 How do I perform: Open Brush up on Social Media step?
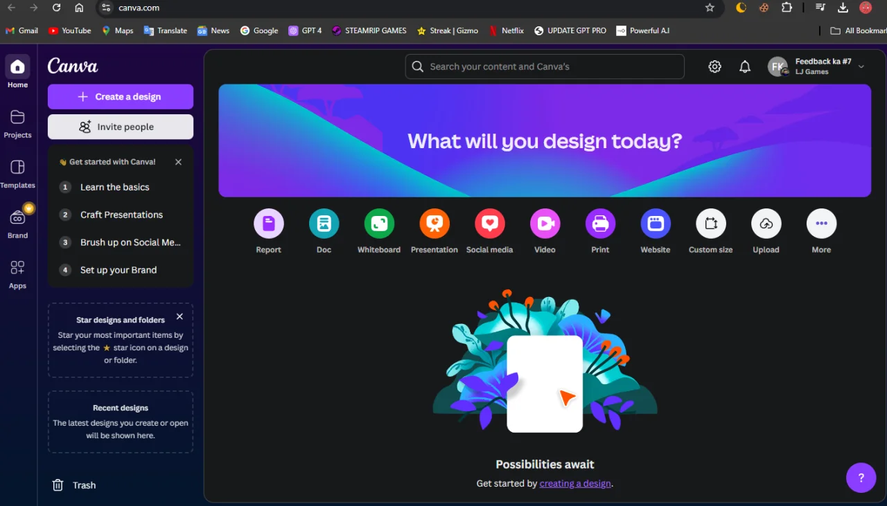point(121,242)
